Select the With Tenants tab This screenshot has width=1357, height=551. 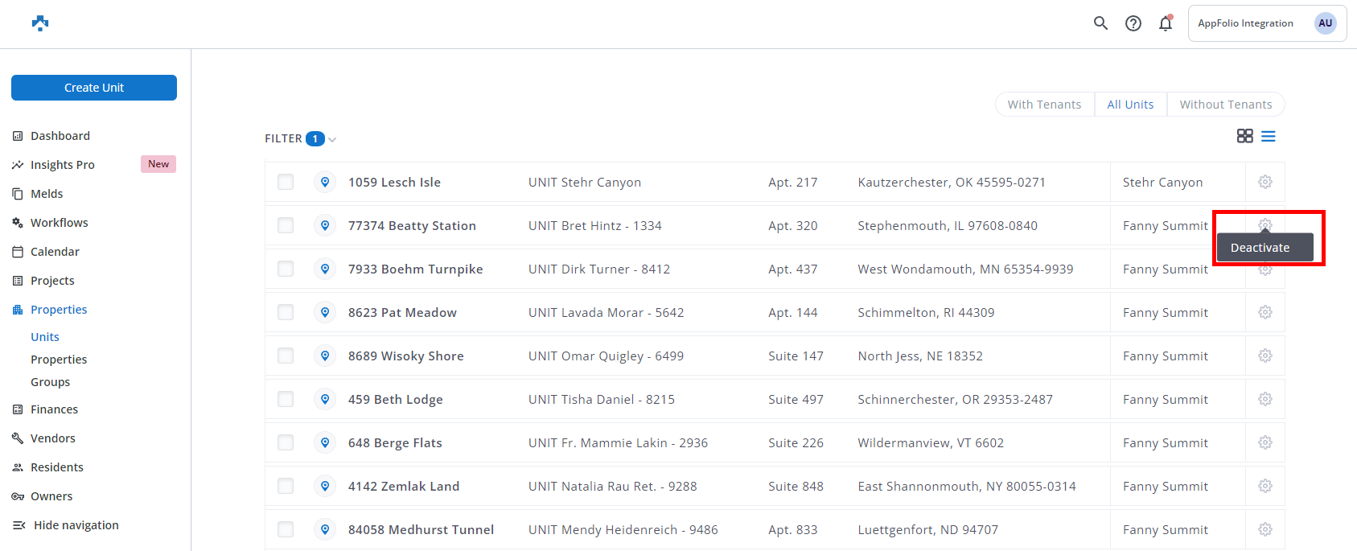pos(1045,105)
